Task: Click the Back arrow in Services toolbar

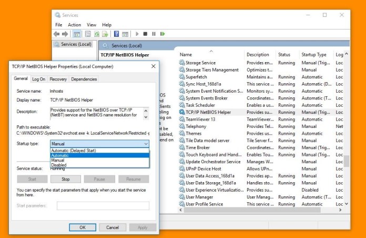Action: click(x=56, y=34)
